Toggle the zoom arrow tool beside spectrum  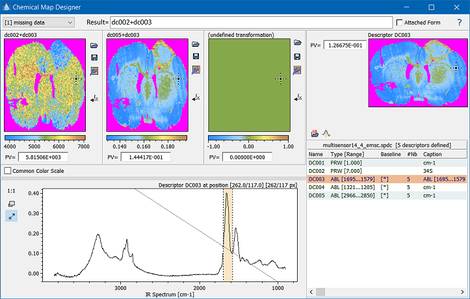pyautogui.click(x=11, y=216)
